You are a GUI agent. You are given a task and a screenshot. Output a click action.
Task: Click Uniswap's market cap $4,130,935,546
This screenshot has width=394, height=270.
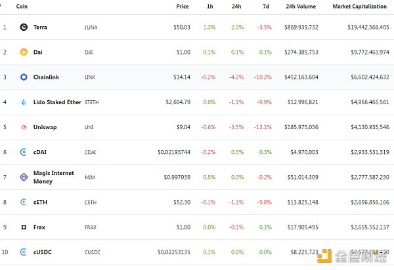coord(370,127)
